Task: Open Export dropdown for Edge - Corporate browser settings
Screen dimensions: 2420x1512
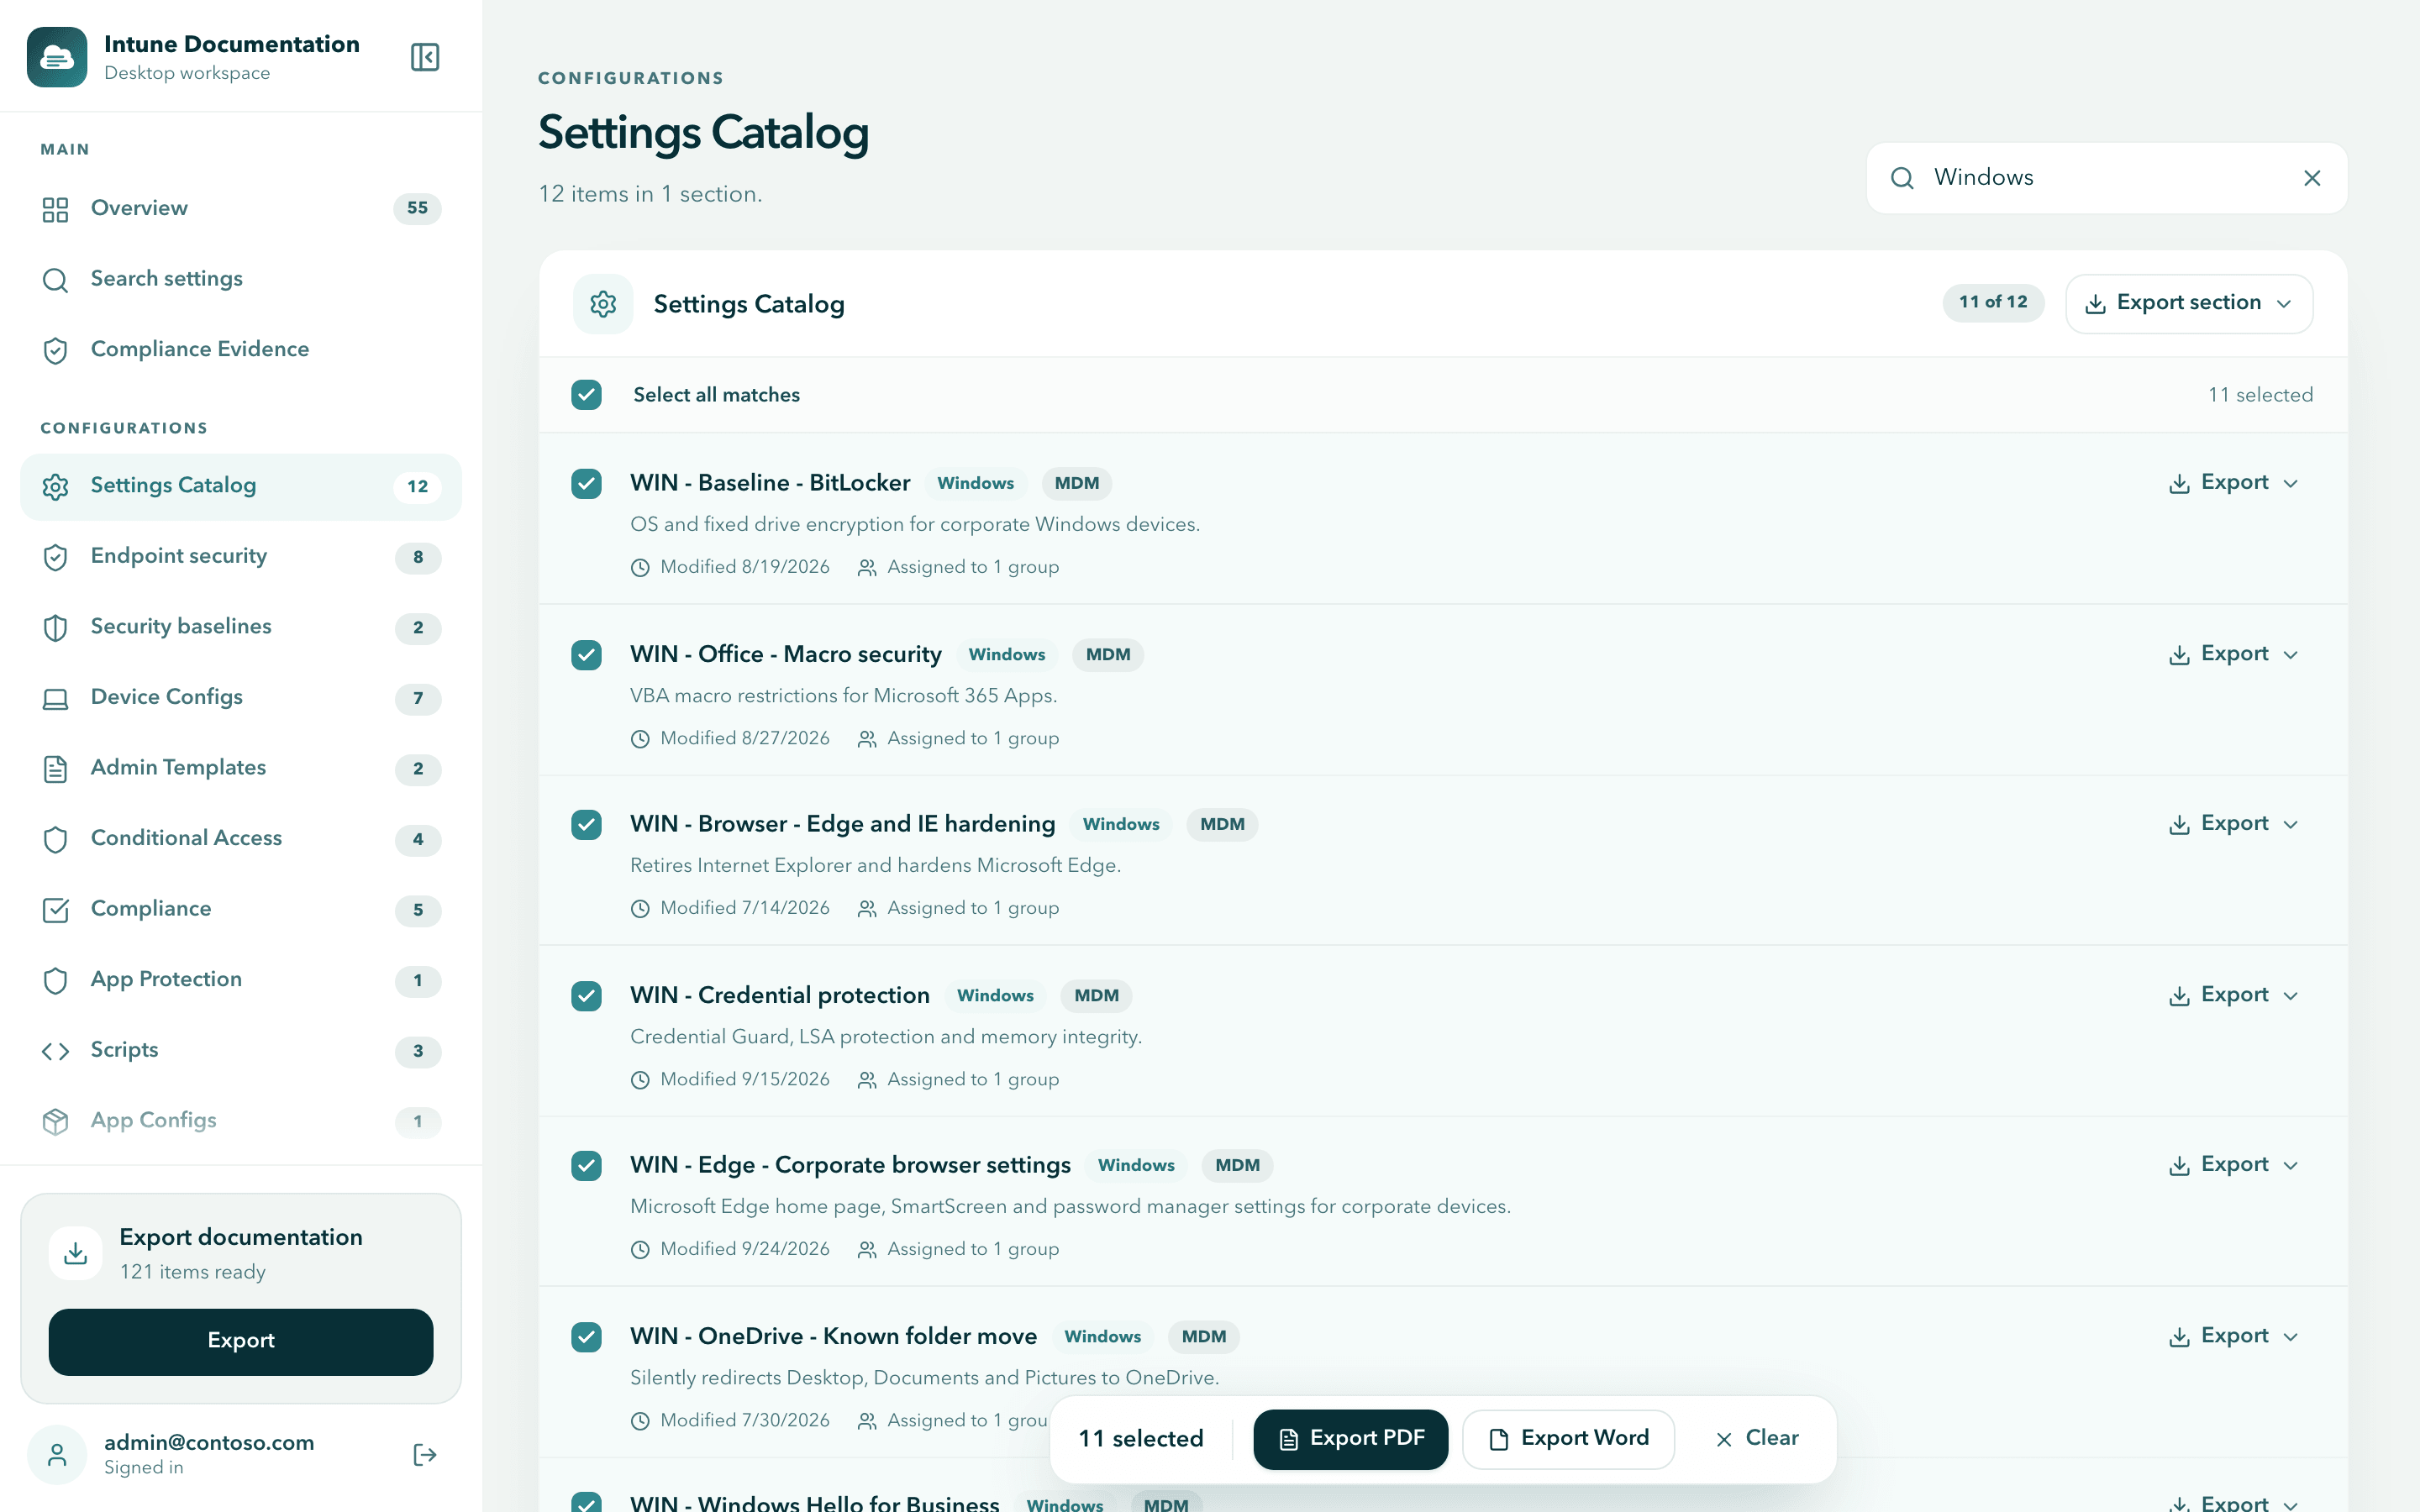Action: (x=2234, y=1165)
